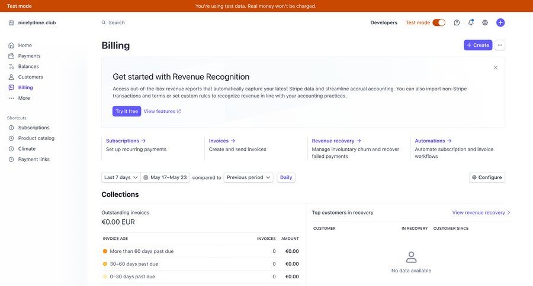Turn off the Test mode switch
This screenshot has height=286, width=533.
click(439, 22)
